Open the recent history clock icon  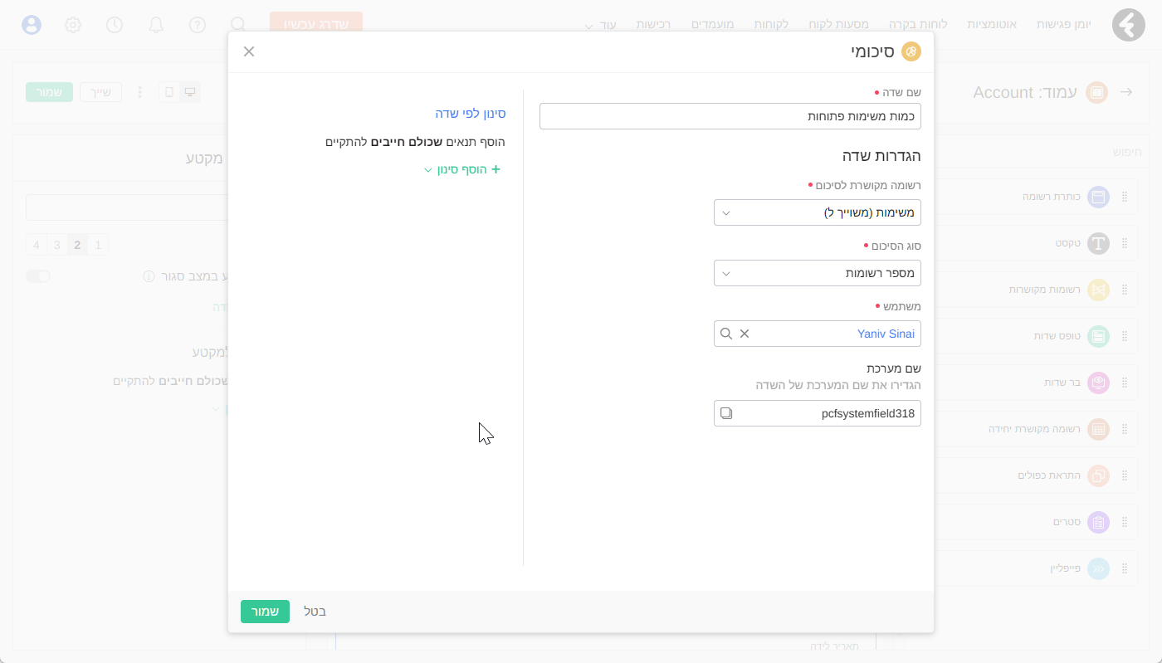(x=115, y=25)
